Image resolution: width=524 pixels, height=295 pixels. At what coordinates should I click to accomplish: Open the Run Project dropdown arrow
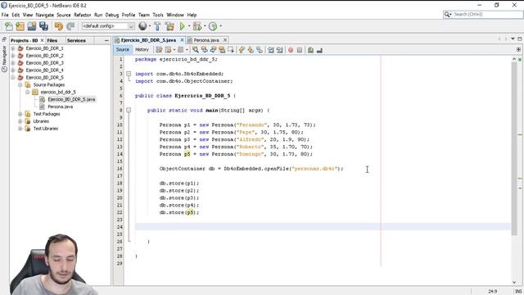pyautogui.click(x=189, y=26)
